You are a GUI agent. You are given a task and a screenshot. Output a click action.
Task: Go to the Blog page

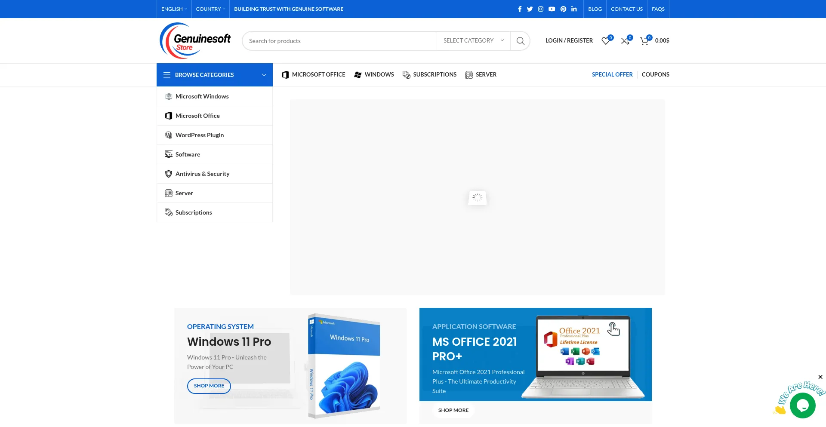click(x=595, y=9)
